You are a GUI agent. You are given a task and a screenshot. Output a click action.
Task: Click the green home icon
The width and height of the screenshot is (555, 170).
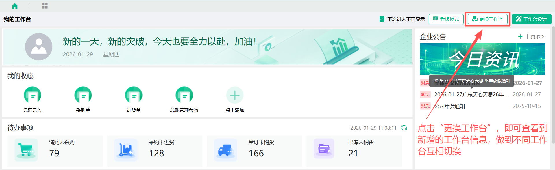point(15,6)
